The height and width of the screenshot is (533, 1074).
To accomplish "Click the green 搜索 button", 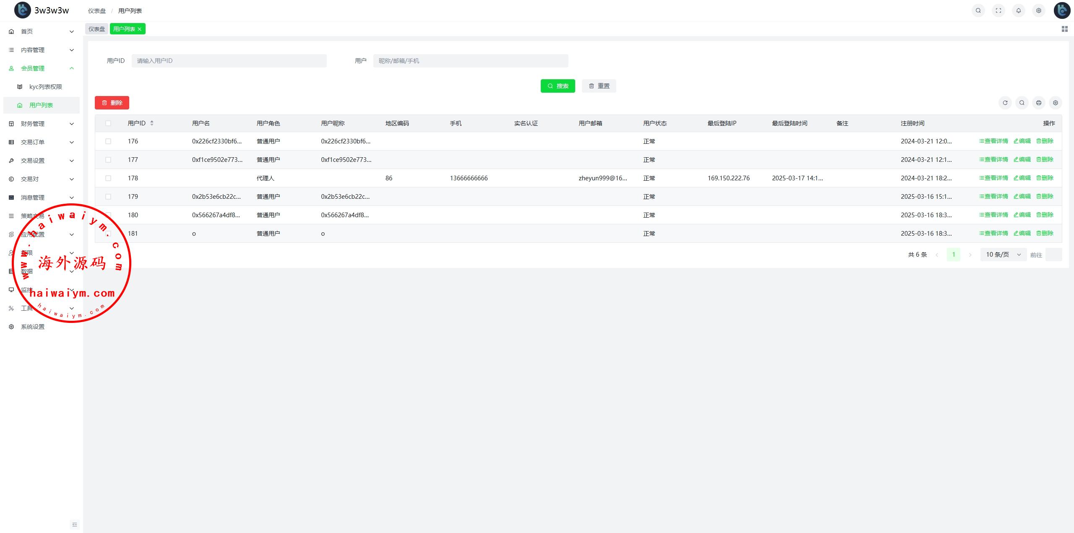I will pos(558,86).
